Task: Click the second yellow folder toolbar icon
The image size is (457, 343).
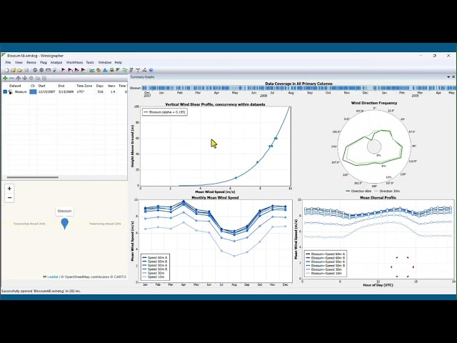Action: pyautogui.click(x=19, y=70)
